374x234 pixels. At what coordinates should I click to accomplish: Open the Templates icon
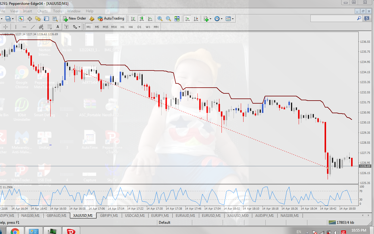coord(228,19)
